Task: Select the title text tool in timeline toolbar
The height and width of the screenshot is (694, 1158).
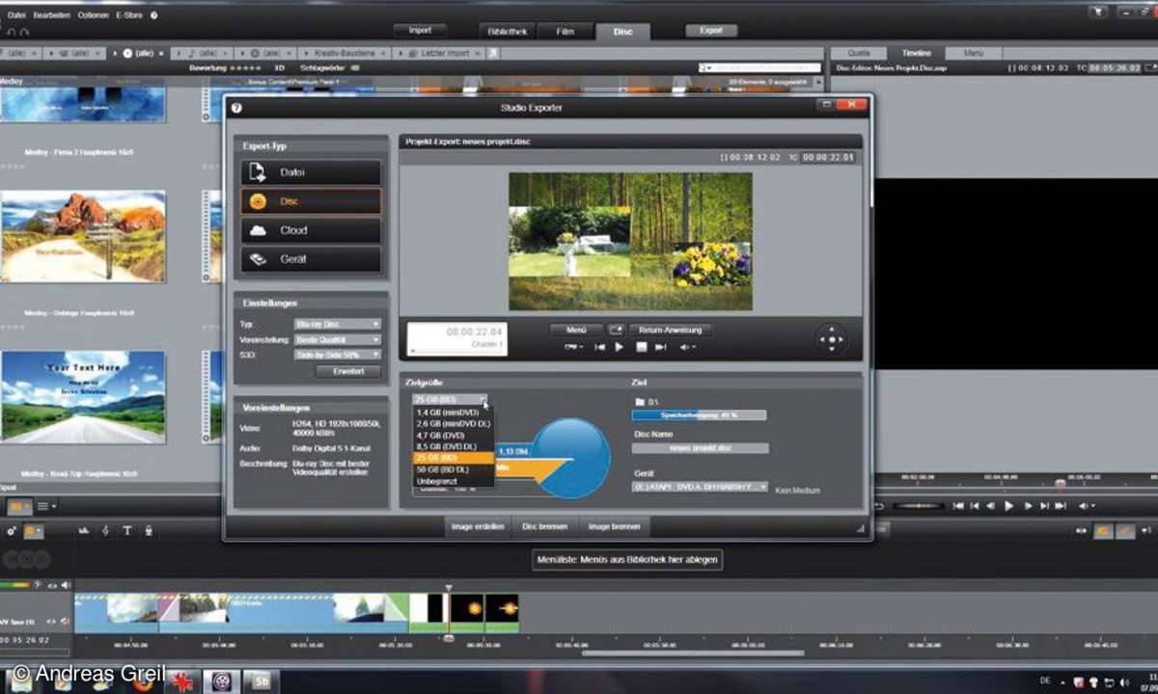Action: point(126,530)
